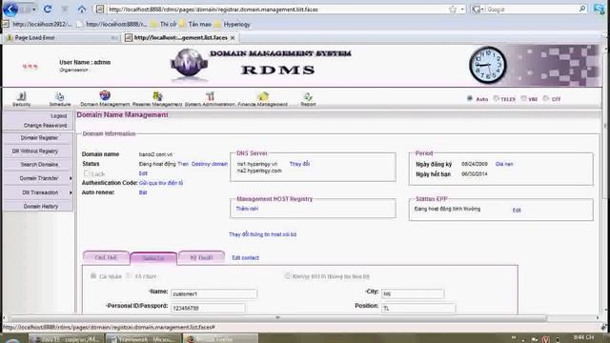Click the Thêm mới host link
This screenshot has width=610, height=343.
[247, 209]
